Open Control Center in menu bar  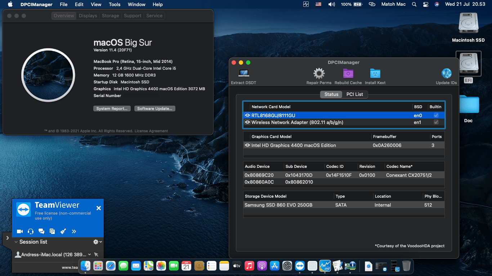click(426, 4)
